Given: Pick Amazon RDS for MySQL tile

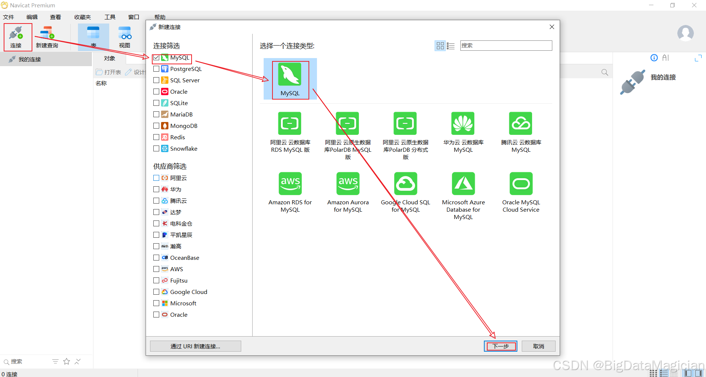Looking at the screenshot, I should point(290,193).
